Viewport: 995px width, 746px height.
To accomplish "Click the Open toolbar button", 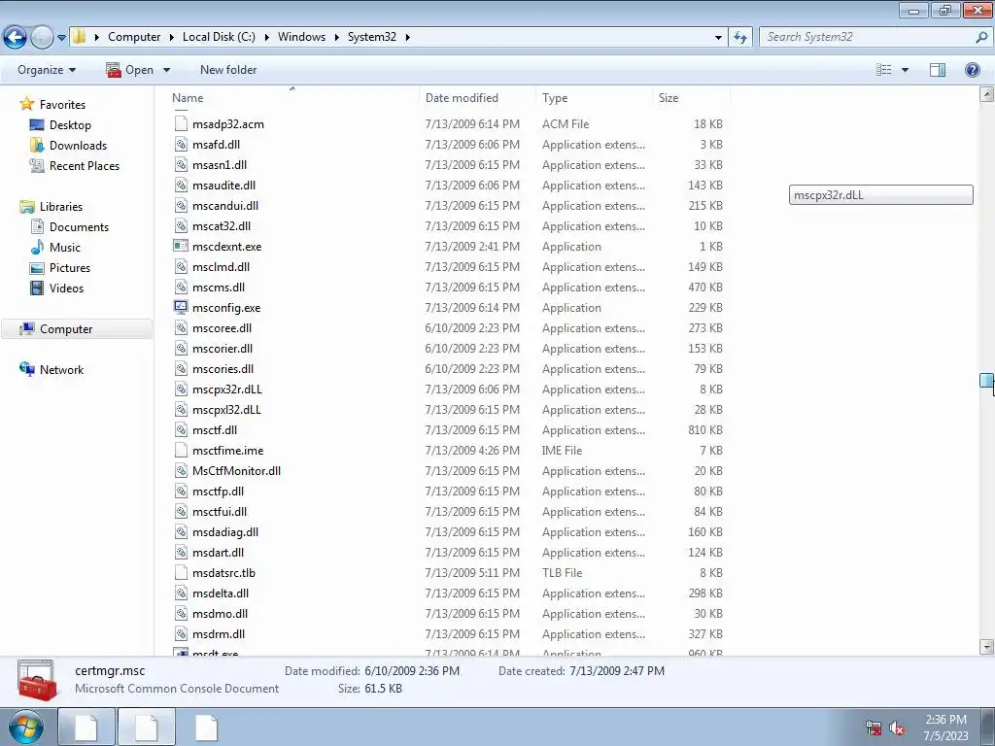I will 130,70.
